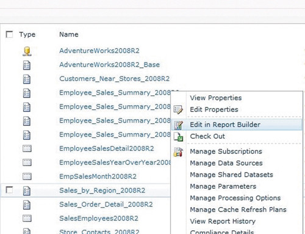305x234 pixels.
Task: Click the AdventureWorks2008R2 data source icon
Action: [27, 51]
